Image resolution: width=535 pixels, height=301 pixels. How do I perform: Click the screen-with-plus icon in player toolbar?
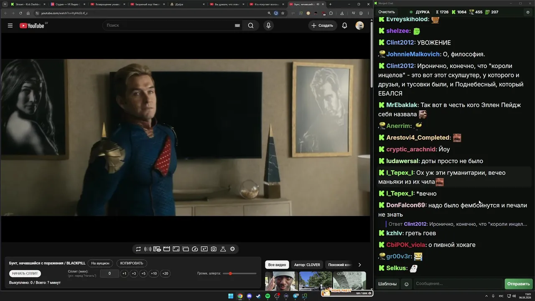point(204,249)
